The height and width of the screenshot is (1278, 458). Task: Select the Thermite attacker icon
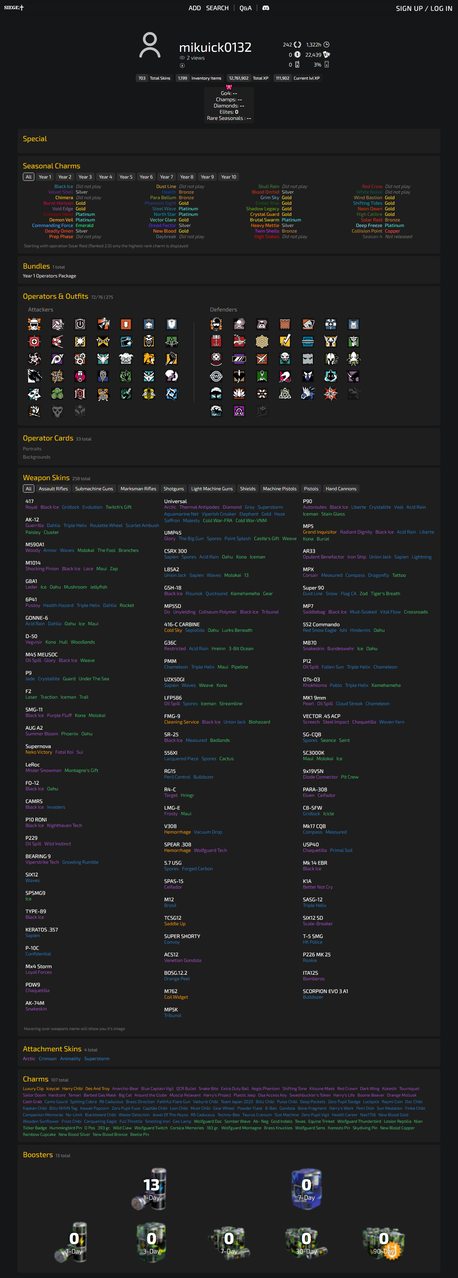point(126,325)
